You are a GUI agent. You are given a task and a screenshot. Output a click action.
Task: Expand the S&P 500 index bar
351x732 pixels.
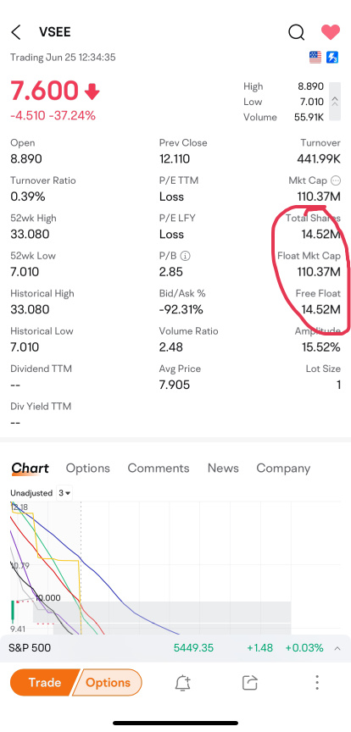tap(337, 648)
